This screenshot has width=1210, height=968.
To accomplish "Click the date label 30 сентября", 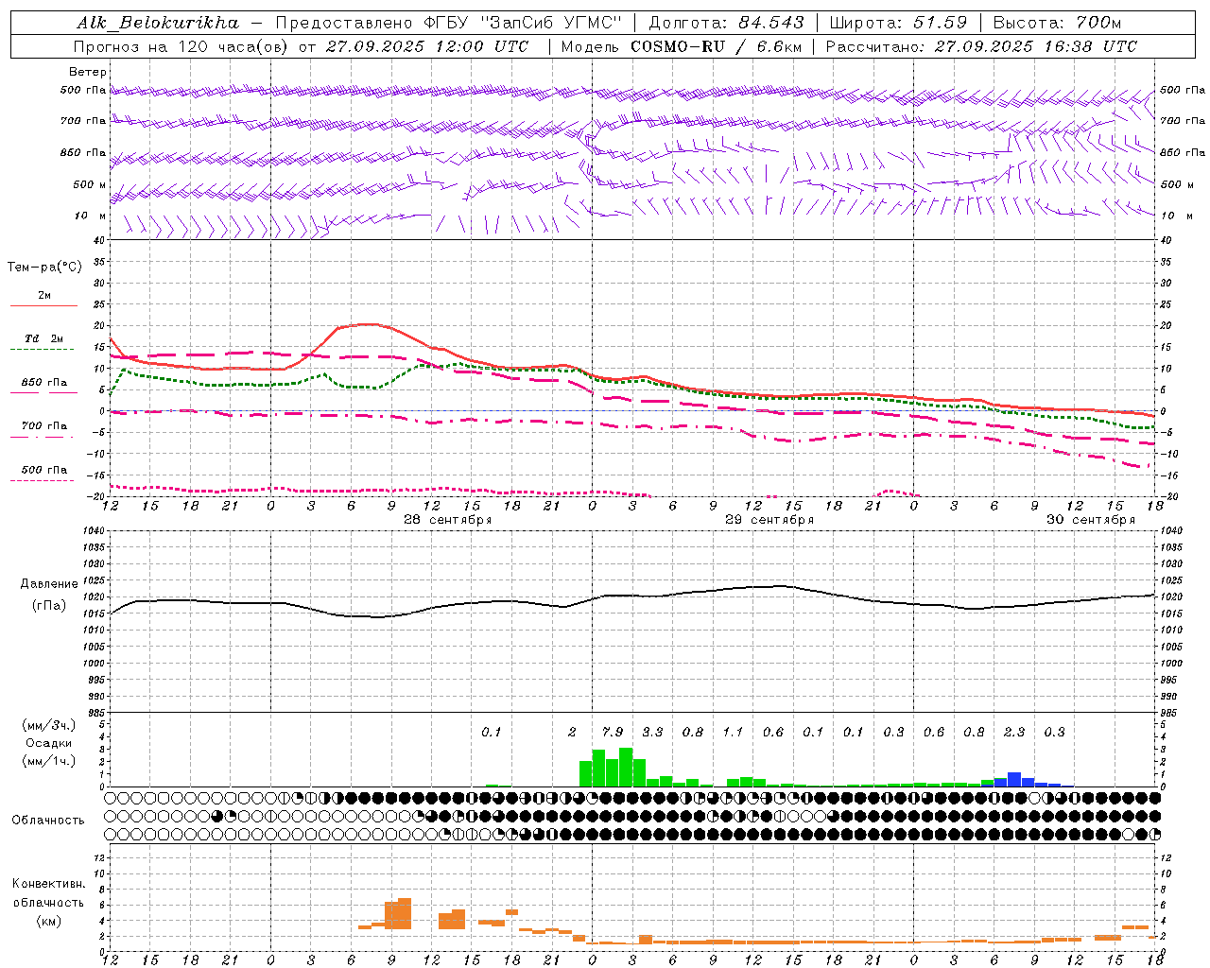I will point(1090,520).
